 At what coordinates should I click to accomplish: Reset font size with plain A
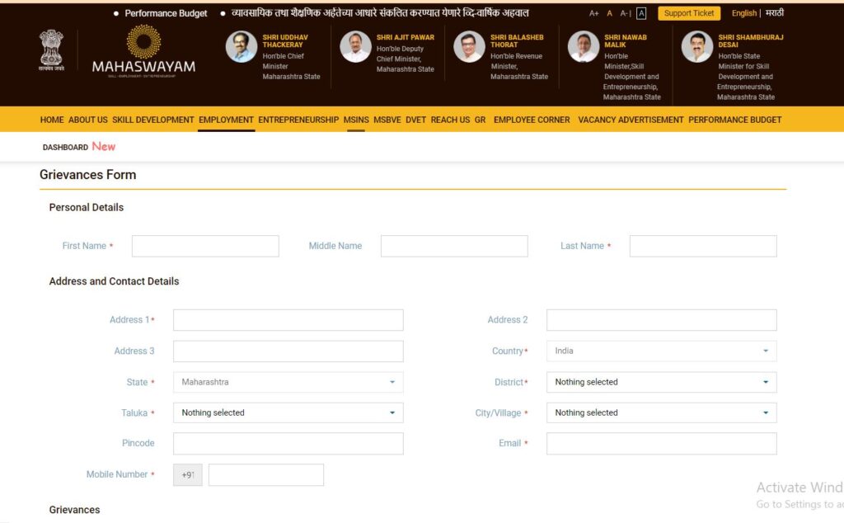[x=610, y=13]
